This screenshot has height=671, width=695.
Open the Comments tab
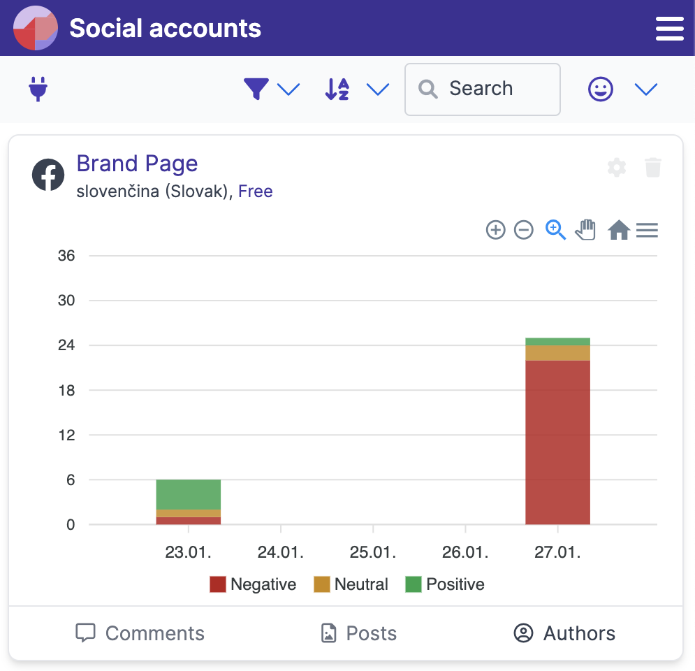[140, 633]
